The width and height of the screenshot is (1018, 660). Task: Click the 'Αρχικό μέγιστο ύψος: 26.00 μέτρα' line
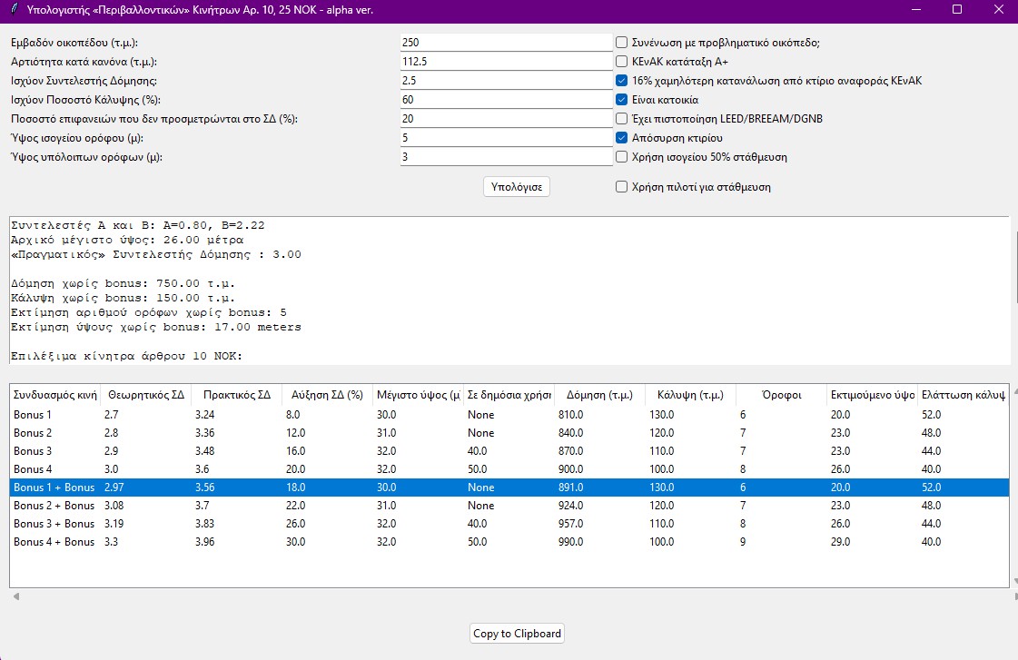point(127,240)
